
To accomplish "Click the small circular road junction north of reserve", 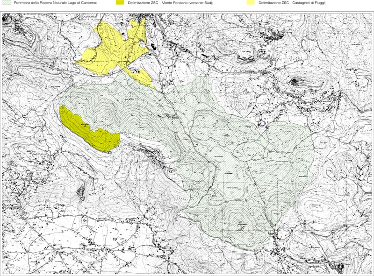I will coord(153,47).
